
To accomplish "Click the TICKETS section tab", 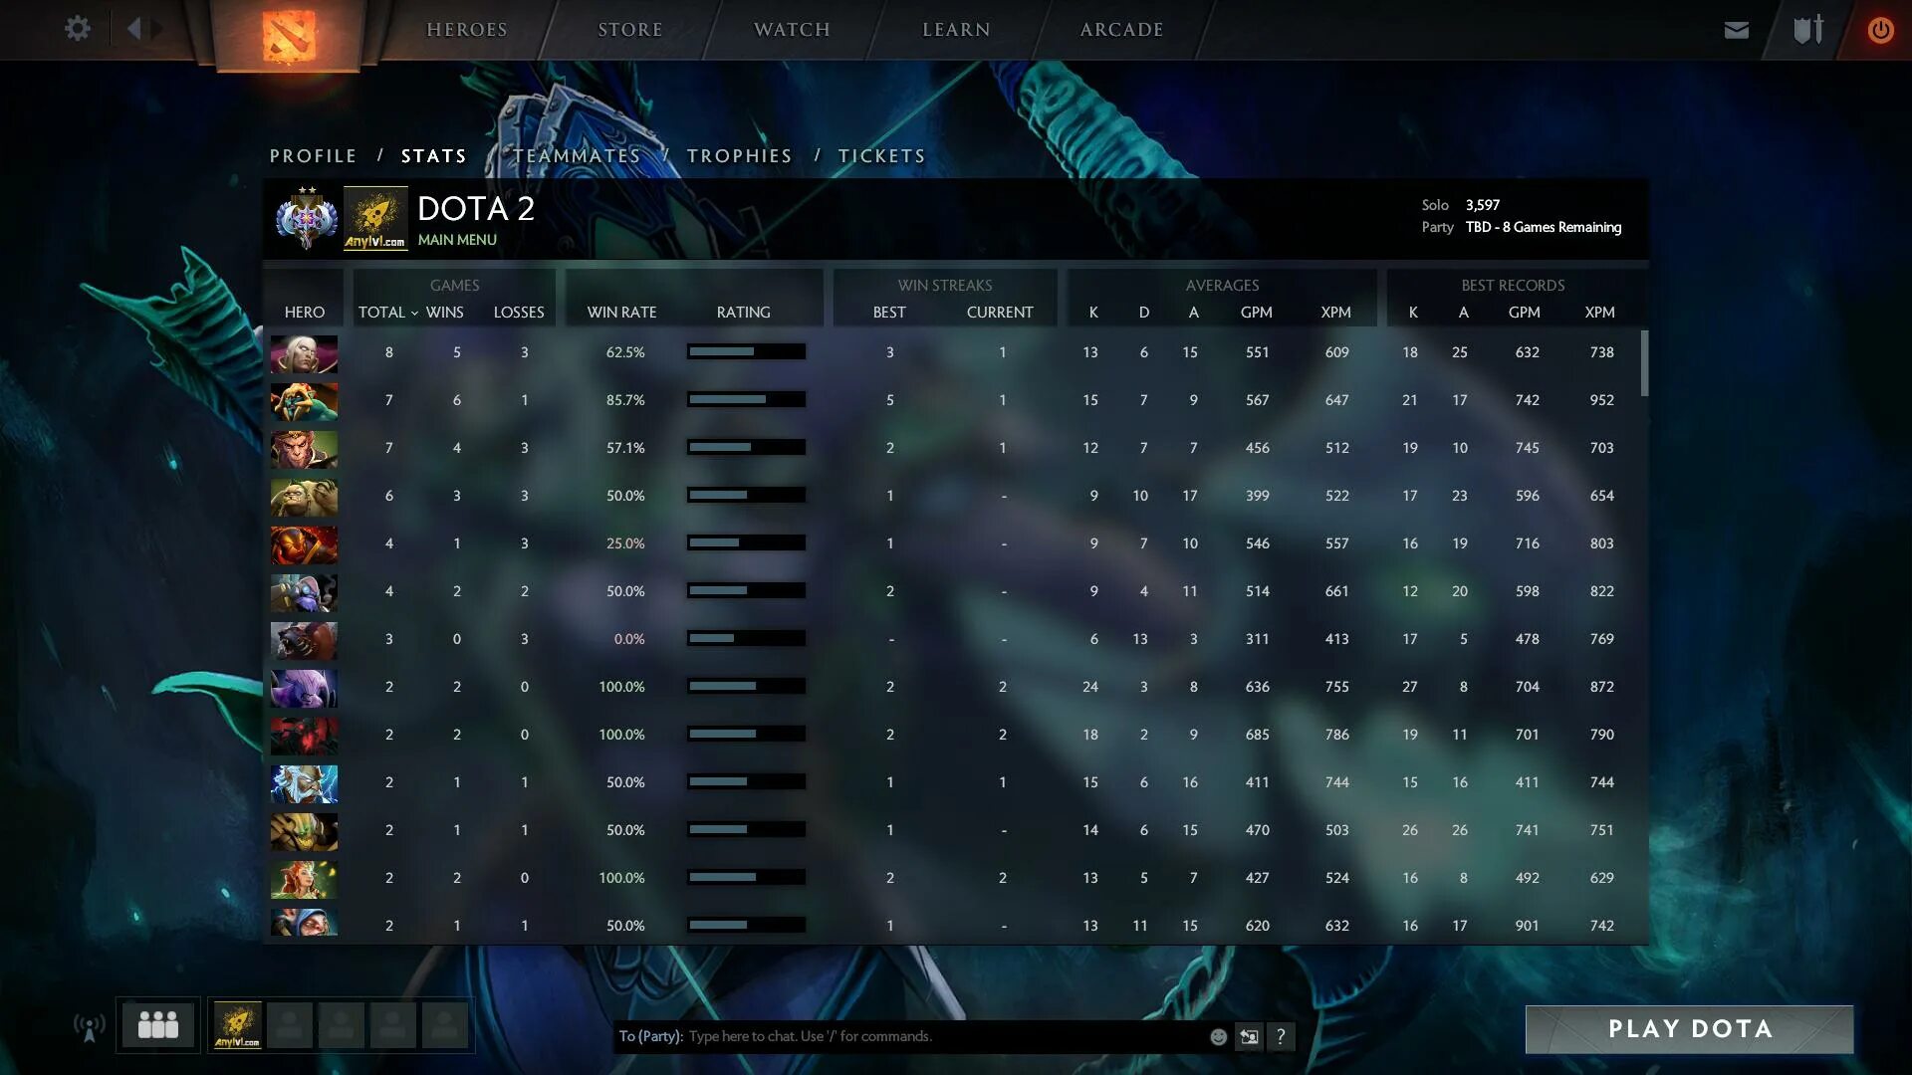I will coord(881,156).
